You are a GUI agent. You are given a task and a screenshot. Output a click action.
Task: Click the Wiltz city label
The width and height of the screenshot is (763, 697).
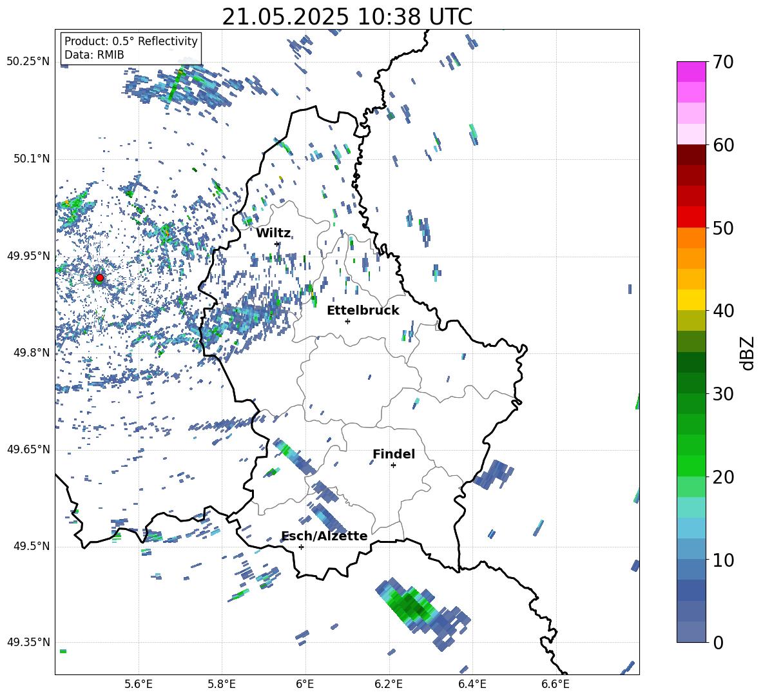coord(273,233)
